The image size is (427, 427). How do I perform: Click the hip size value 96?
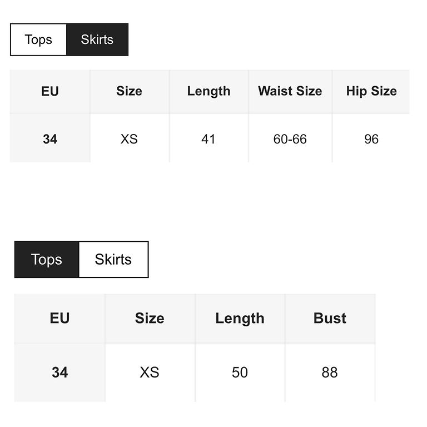371,139
